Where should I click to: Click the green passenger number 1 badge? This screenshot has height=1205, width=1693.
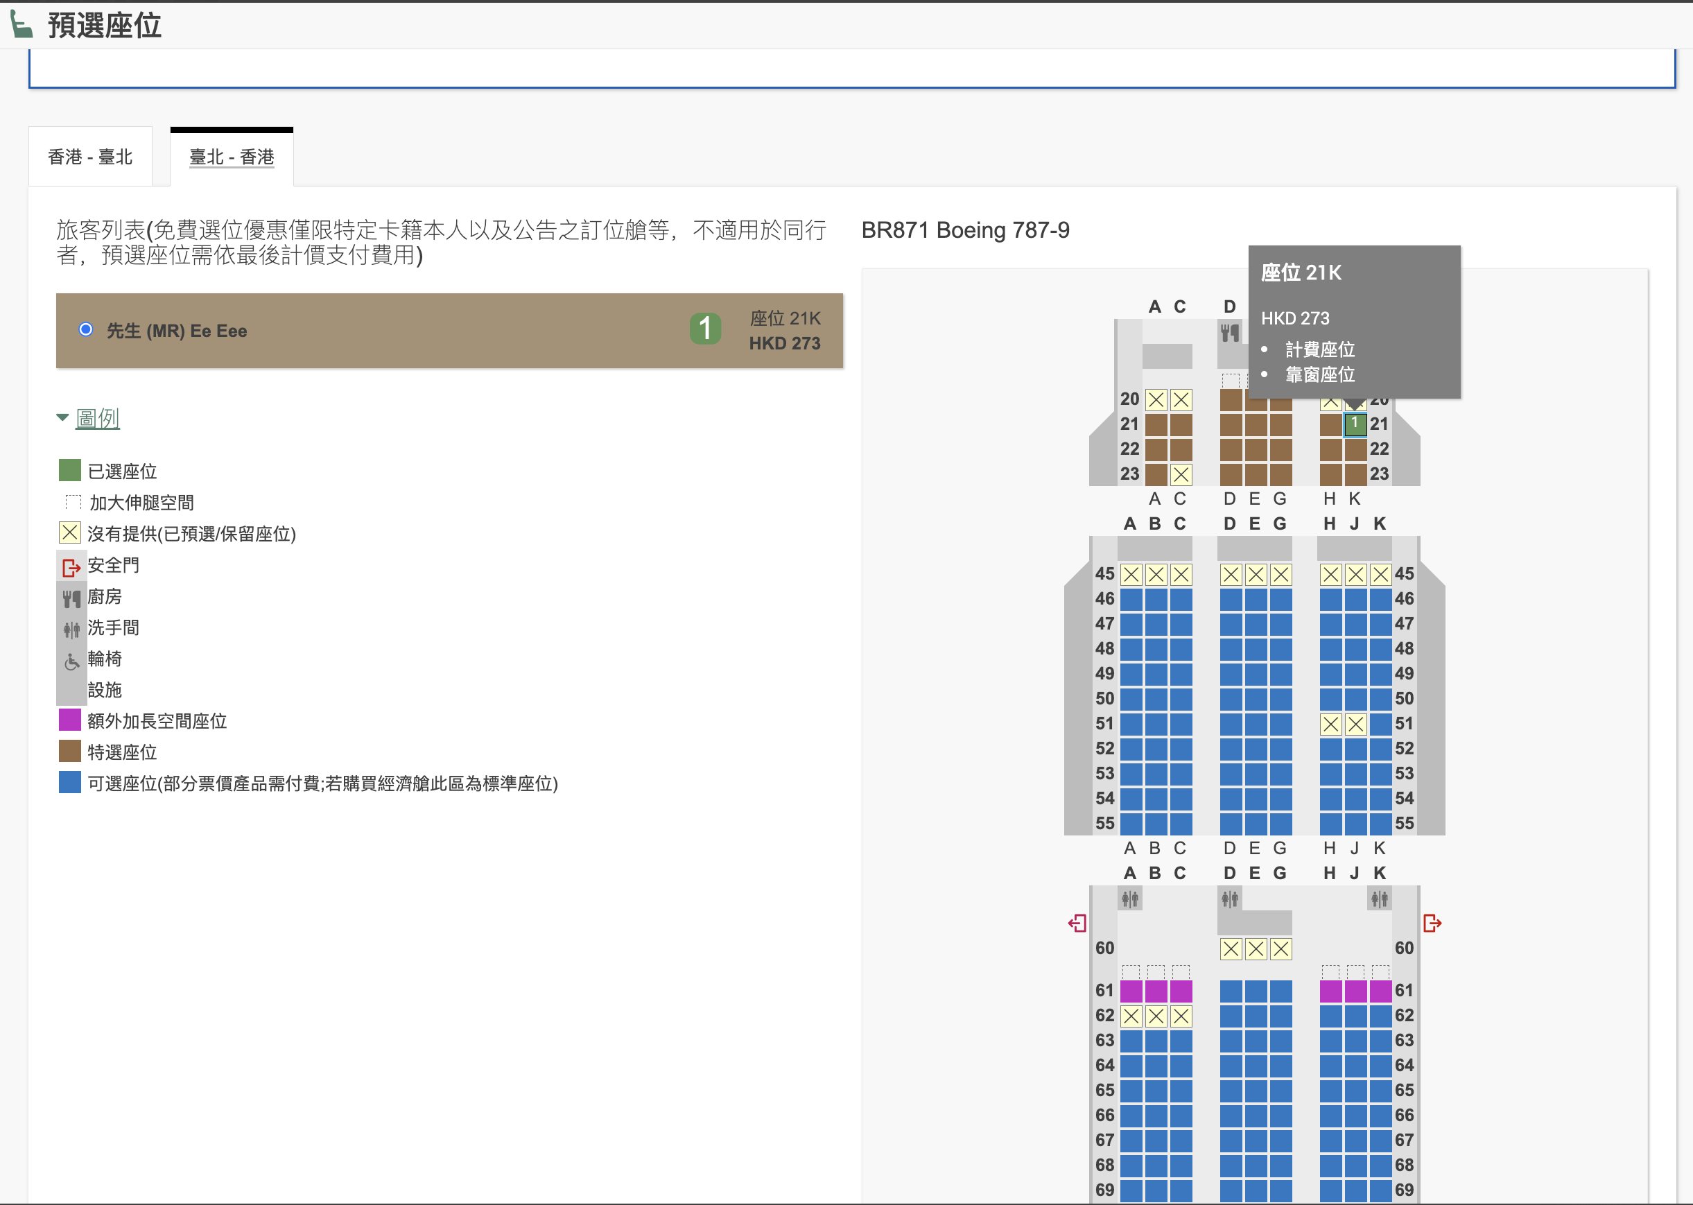pyautogui.click(x=705, y=328)
